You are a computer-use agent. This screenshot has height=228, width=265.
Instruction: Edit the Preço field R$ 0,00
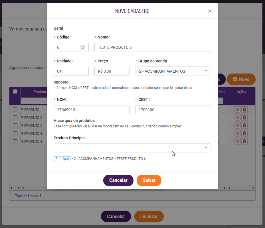112,71
